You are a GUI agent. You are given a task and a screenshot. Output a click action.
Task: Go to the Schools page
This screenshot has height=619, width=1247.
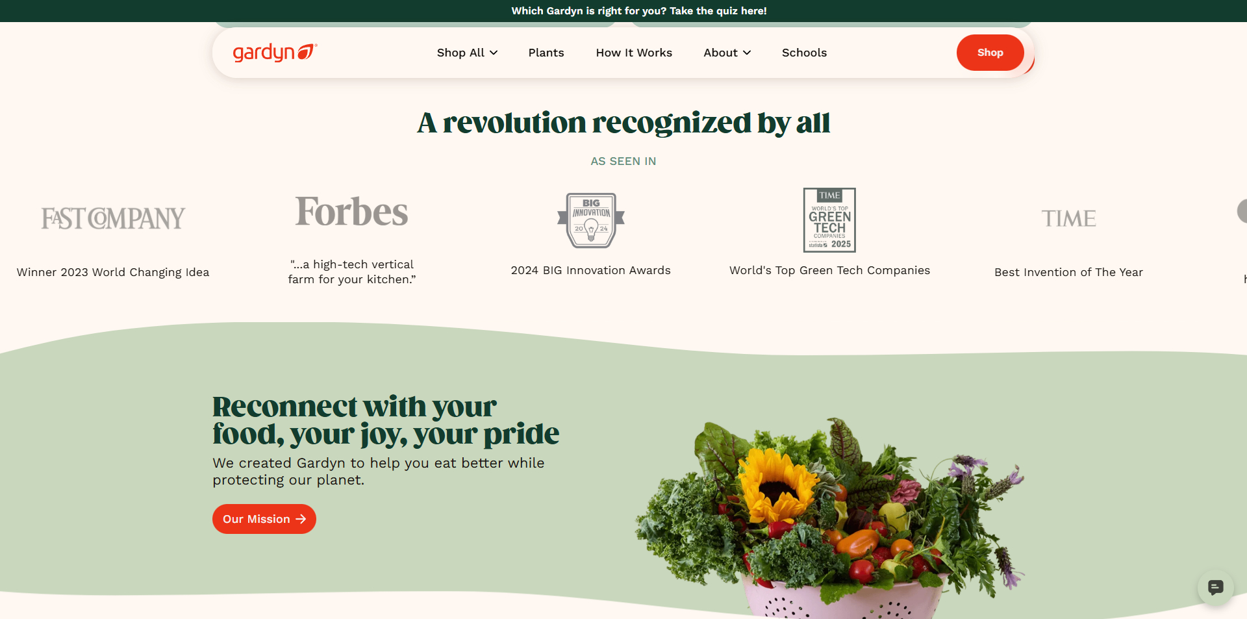click(804, 53)
